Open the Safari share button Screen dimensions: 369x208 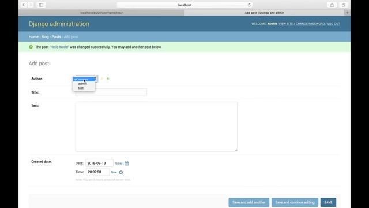332,5
